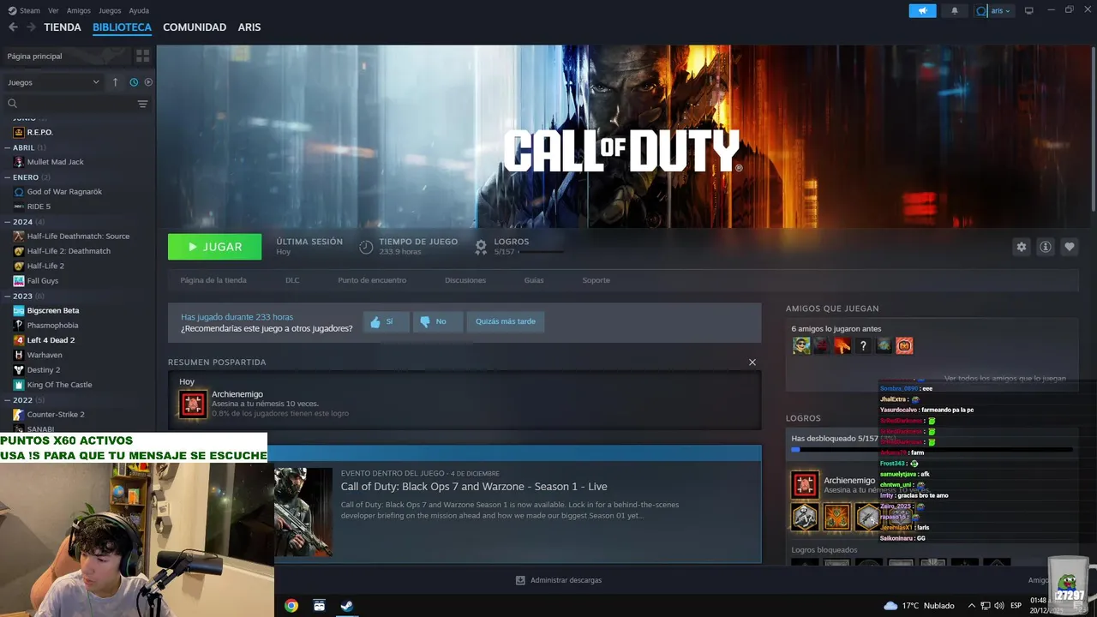The height and width of the screenshot is (617, 1097).
Task: Open the DLC tab
Action: 292,280
